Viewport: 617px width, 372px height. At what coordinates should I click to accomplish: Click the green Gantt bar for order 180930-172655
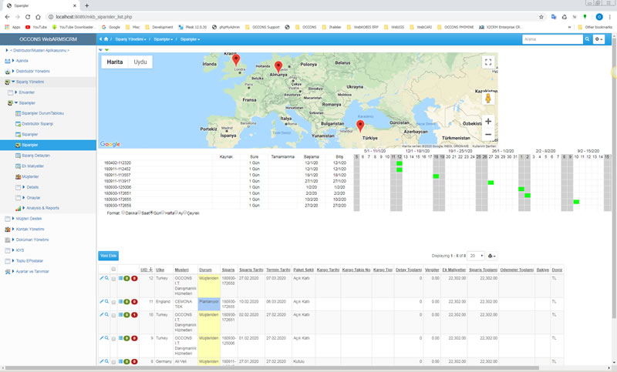[576, 202]
